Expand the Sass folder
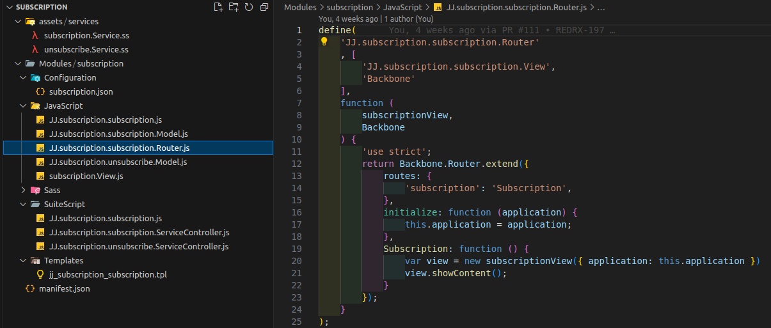771x328 pixels. coord(24,191)
